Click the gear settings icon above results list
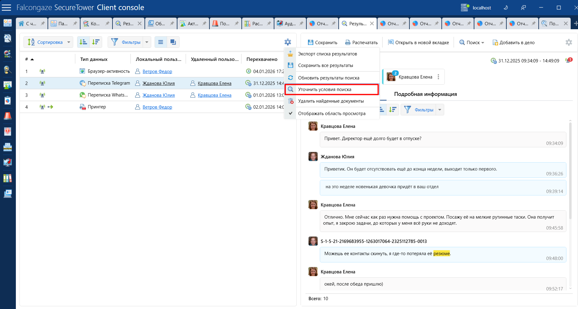The width and height of the screenshot is (578, 309). [287, 42]
